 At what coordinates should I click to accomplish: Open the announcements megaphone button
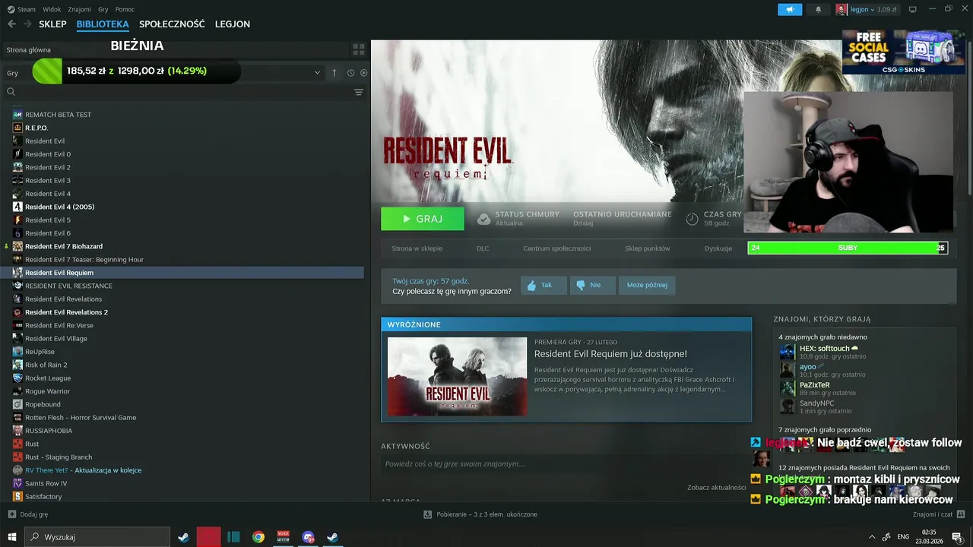pos(790,10)
